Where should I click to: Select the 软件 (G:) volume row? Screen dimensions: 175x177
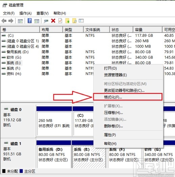(88, 57)
